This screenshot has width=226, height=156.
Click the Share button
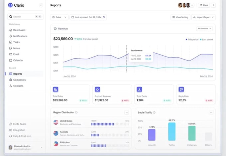pyautogui.click(x=204, y=5)
